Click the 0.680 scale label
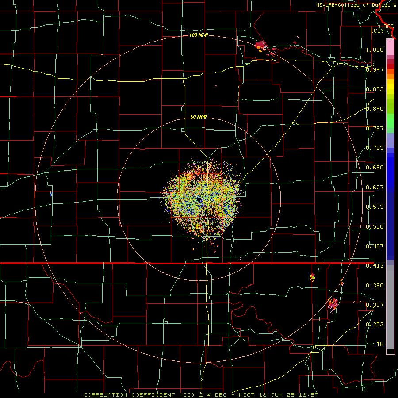This screenshot has width=398, height=398. tap(375, 168)
